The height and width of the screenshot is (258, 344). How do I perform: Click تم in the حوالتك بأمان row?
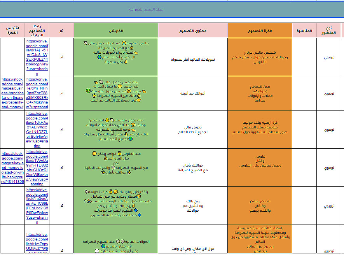pyautogui.click(x=61, y=168)
